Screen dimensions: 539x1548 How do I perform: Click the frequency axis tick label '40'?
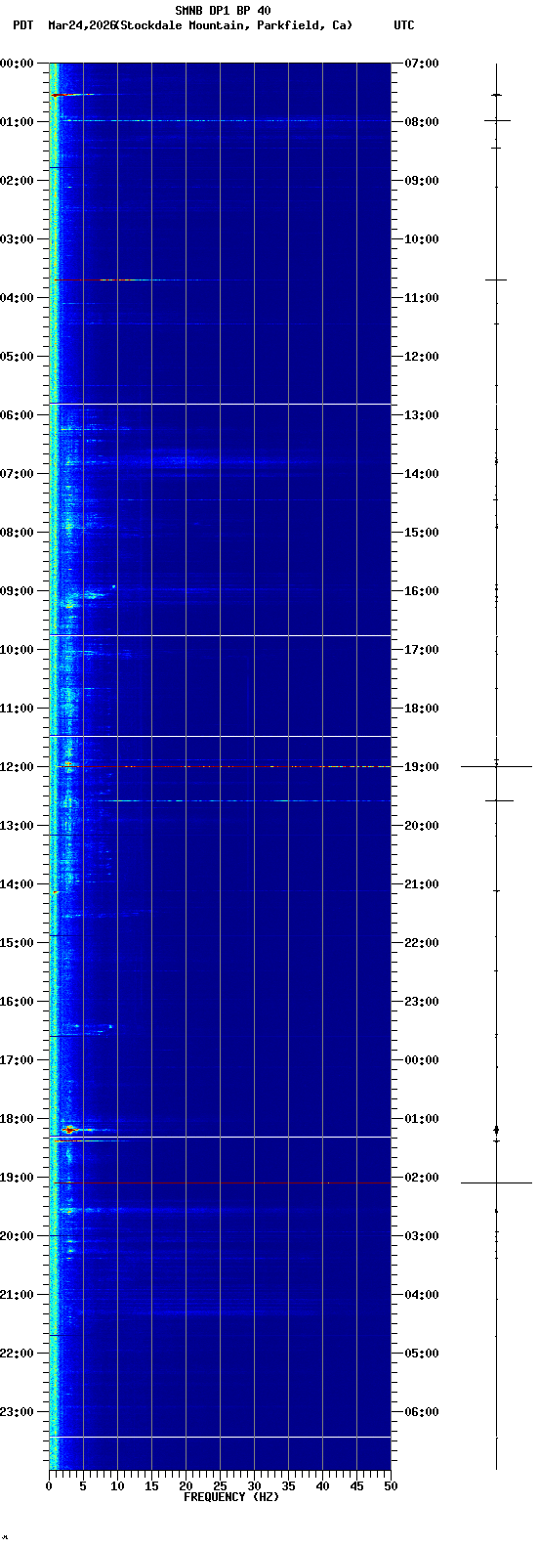322,1486
